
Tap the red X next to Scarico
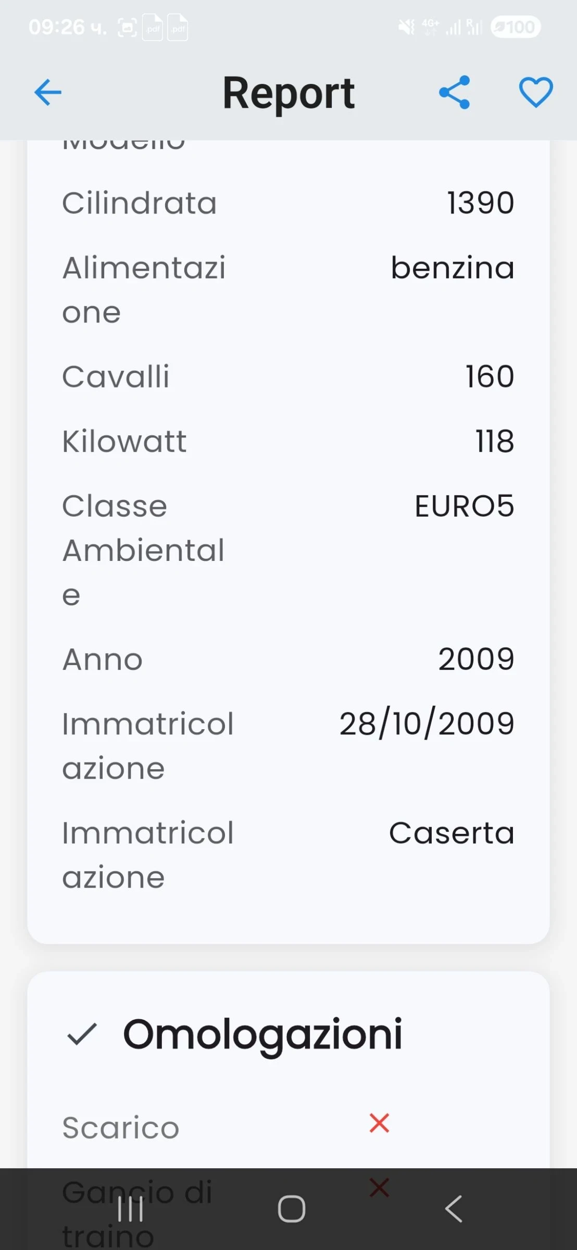click(379, 1123)
